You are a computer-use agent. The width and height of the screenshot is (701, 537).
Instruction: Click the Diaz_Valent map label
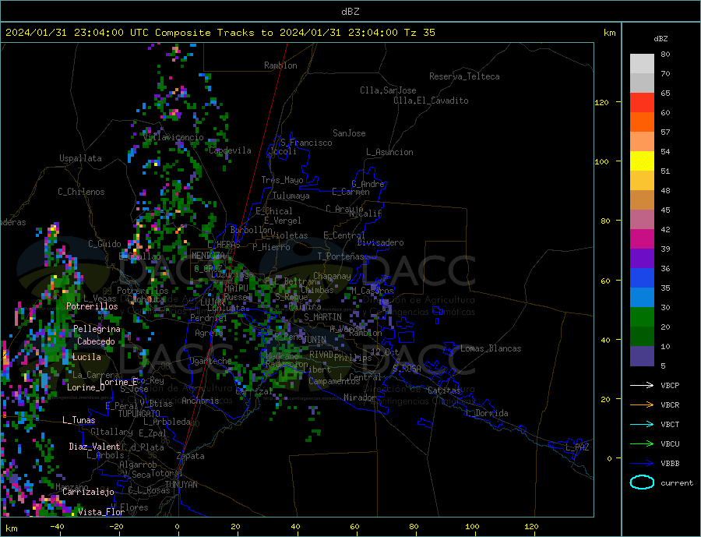[x=94, y=447]
